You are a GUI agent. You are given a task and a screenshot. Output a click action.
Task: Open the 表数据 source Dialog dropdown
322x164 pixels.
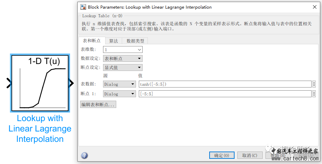coord(119,84)
